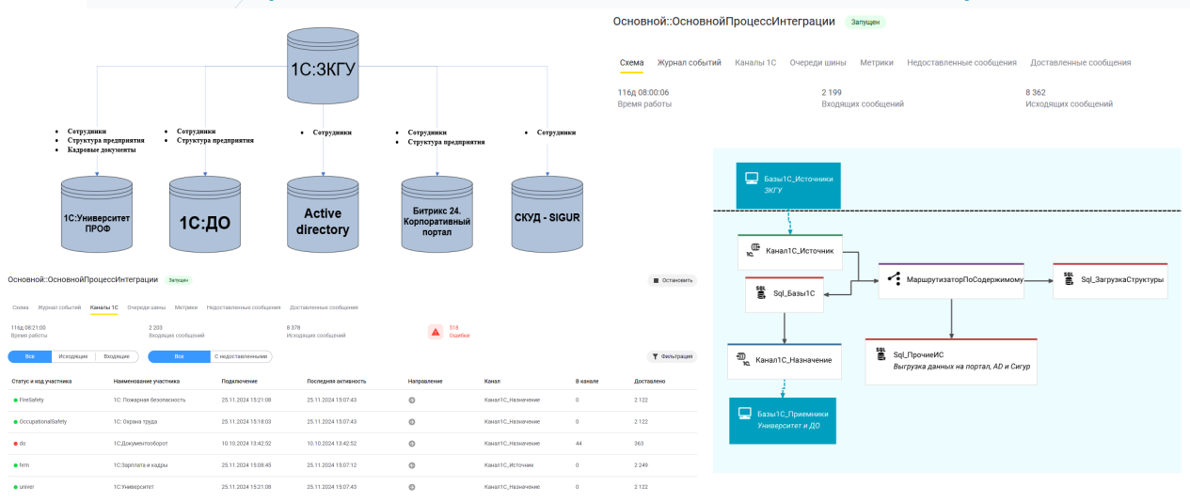This screenshot has height=502, width=1190.
Task: Click the SQL icon in Sql_ЗагрузкаСтруктуры node
Action: 1069,279
